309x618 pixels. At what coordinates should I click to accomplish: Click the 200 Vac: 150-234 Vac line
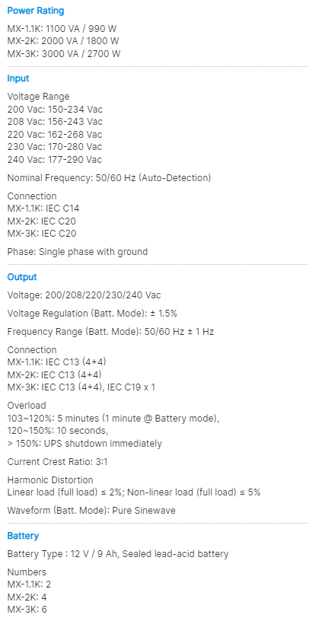point(55,109)
